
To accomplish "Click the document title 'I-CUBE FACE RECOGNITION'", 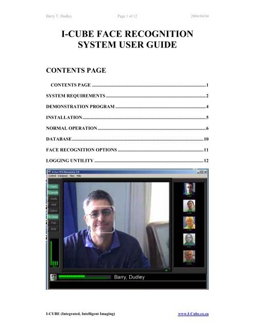I will click(127, 34).
